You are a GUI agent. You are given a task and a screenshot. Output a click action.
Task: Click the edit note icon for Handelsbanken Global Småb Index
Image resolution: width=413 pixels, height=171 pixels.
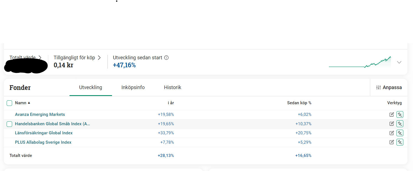pyautogui.click(x=391, y=124)
